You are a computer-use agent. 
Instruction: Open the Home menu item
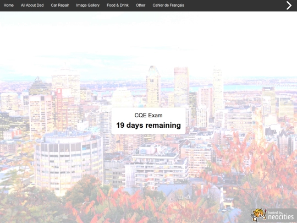click(x=8, y=6)
